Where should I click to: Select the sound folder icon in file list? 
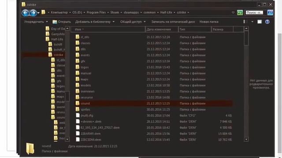[78, 103]
